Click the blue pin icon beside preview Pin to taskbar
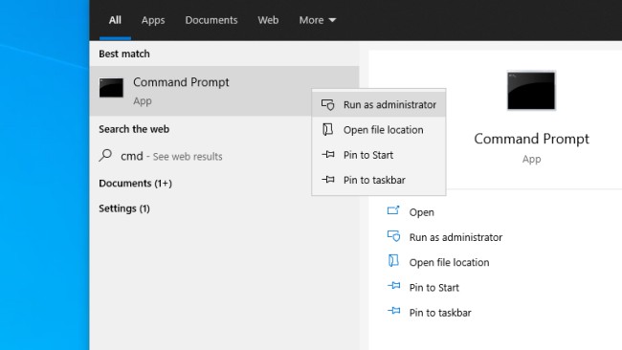 394,311
